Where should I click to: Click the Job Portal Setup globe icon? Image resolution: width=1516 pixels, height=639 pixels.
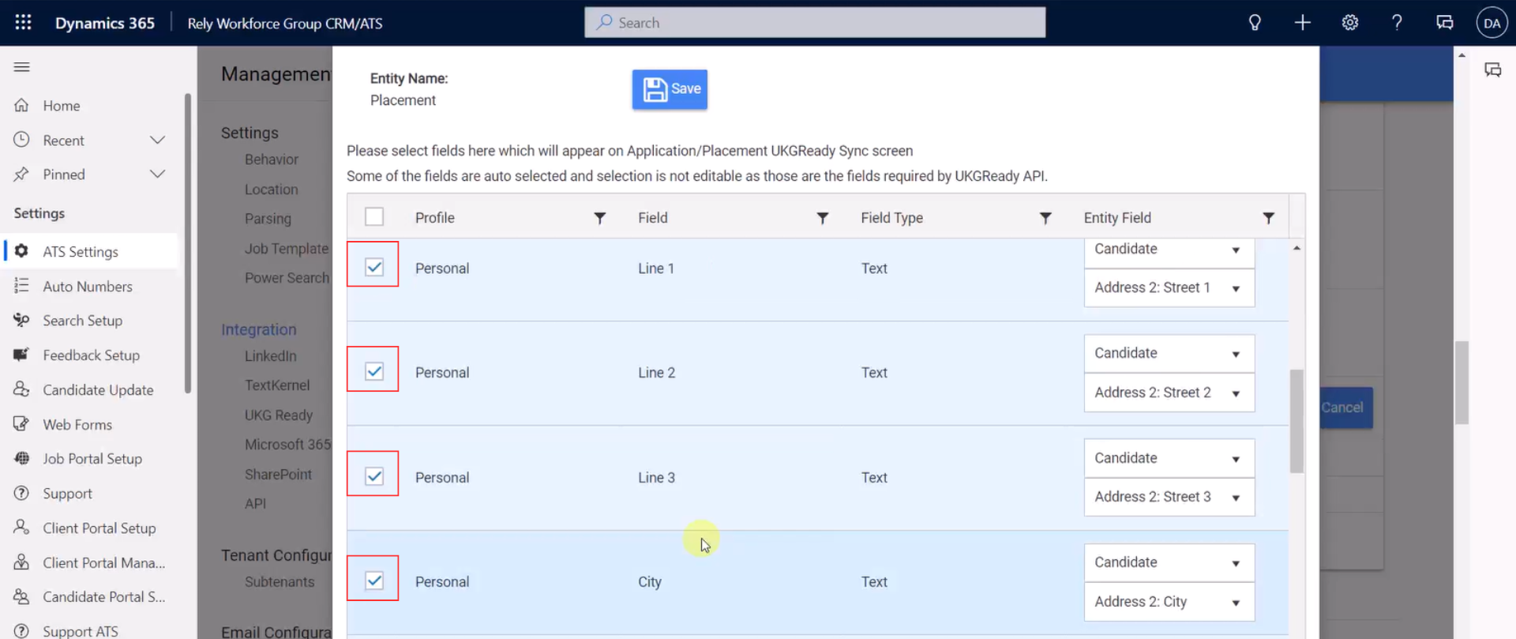tap(21, 458)
